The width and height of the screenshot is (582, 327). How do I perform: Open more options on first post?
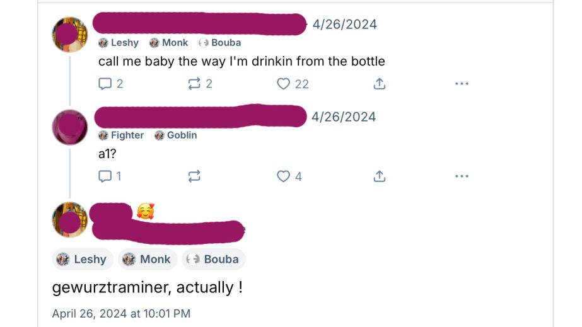[x=462, y=84]
